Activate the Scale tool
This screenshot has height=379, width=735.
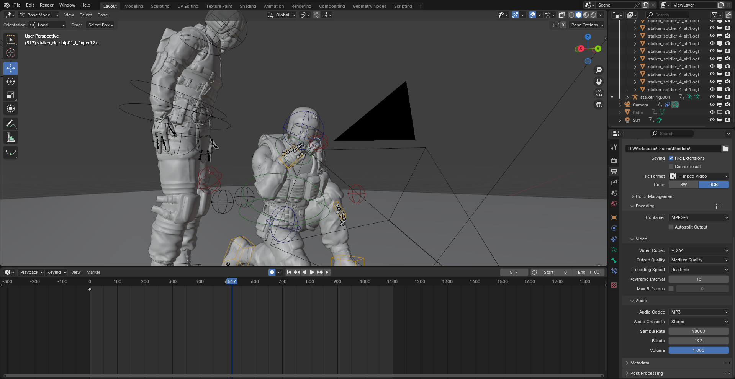[x=11, y=95]
